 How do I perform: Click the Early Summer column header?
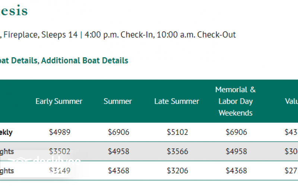(x=59, y=101)
